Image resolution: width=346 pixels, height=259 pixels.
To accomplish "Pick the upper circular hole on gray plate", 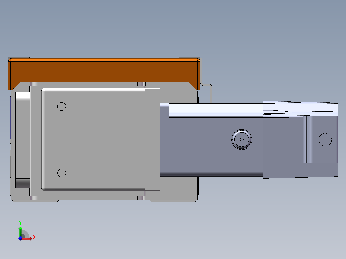I will tap(62, 106).
